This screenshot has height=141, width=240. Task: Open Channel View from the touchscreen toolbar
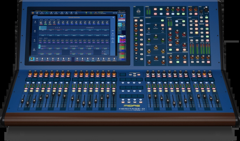pos(42,13)
